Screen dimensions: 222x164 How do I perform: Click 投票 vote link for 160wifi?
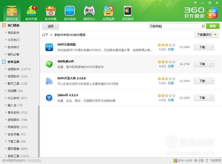171,100
